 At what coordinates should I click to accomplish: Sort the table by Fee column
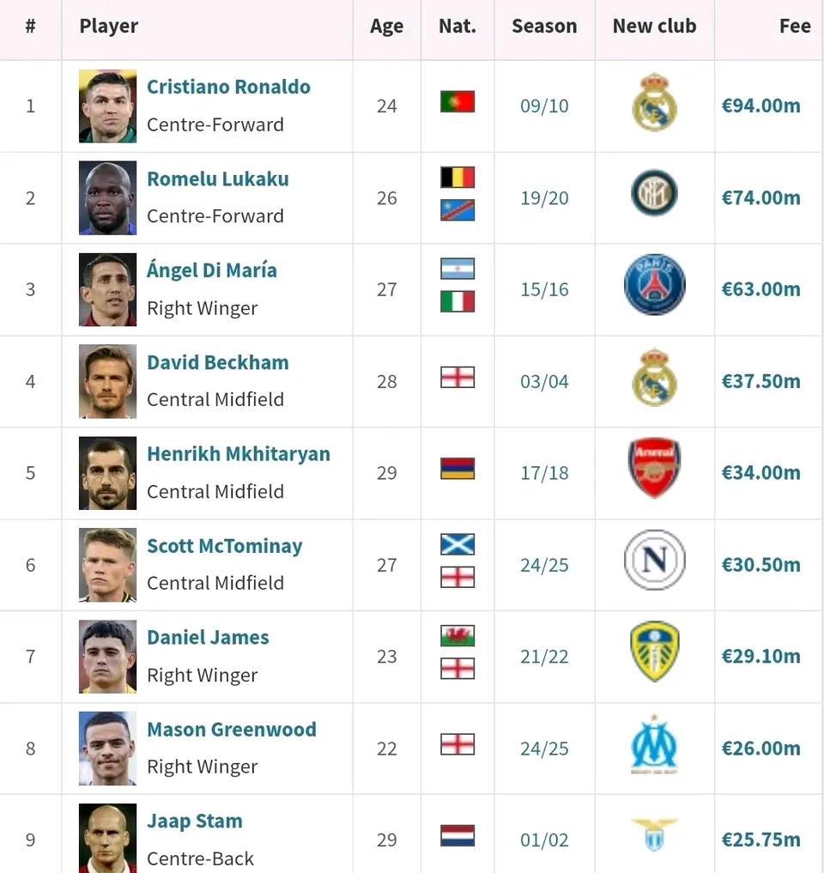(795, 26)
